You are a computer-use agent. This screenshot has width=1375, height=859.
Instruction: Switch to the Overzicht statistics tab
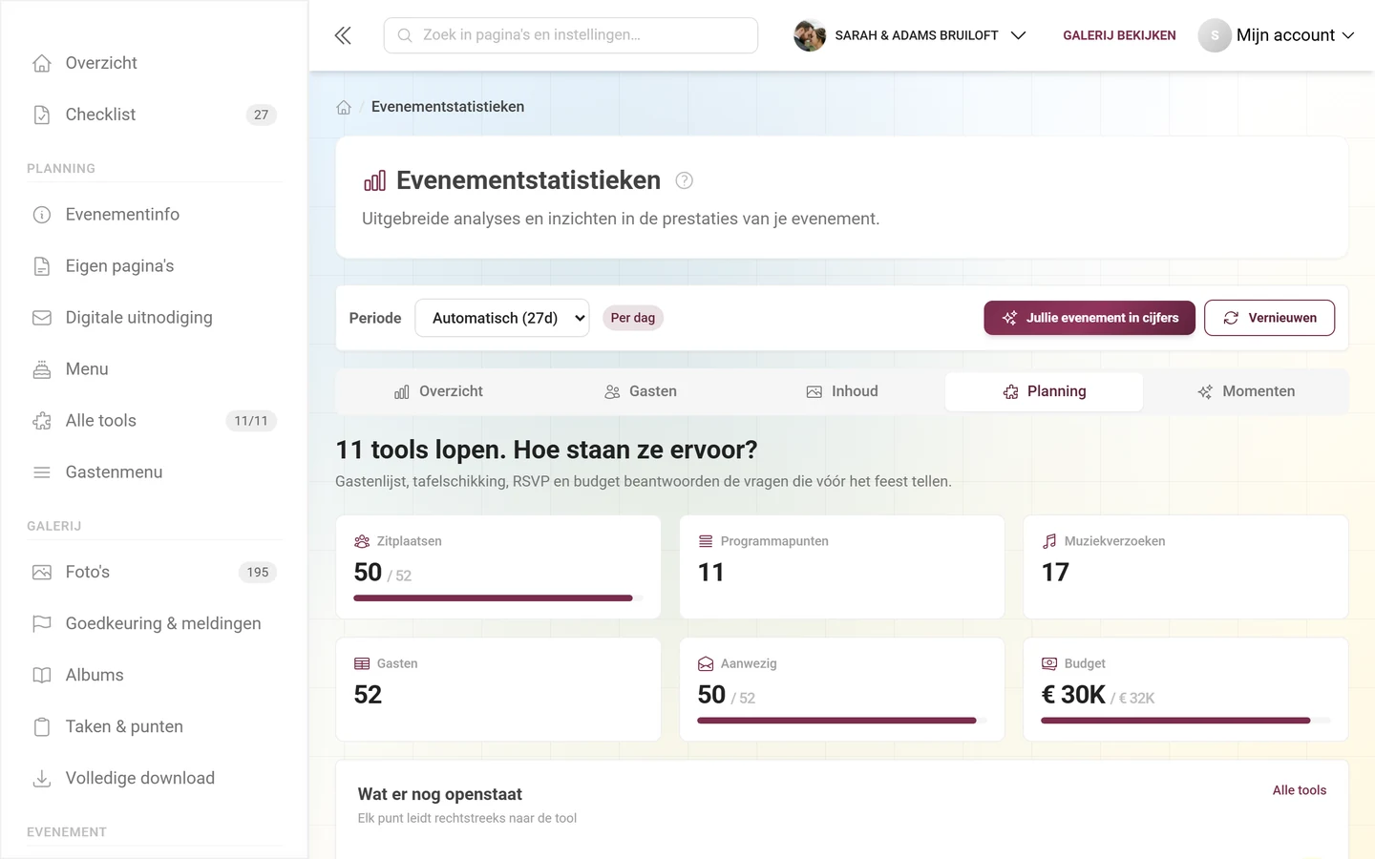(x=439, y=391)
